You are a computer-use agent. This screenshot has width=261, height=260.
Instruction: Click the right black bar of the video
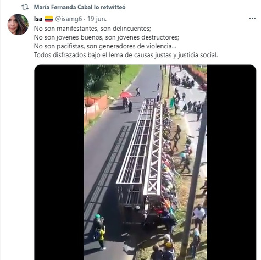click(x=231, y=162)
